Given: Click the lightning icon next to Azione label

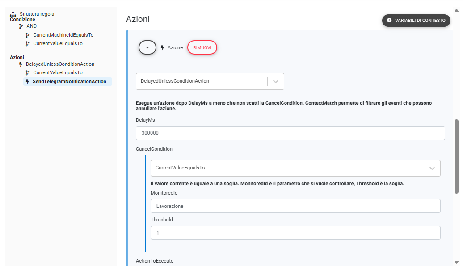Looking at the screenshot, I should [x=162, y=47].
